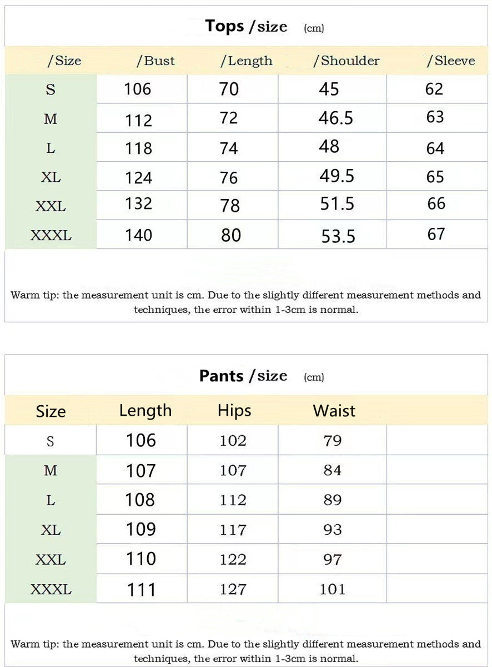Click the Length header in Pants table
Viewport: 492px width, 667px height.
145,411
